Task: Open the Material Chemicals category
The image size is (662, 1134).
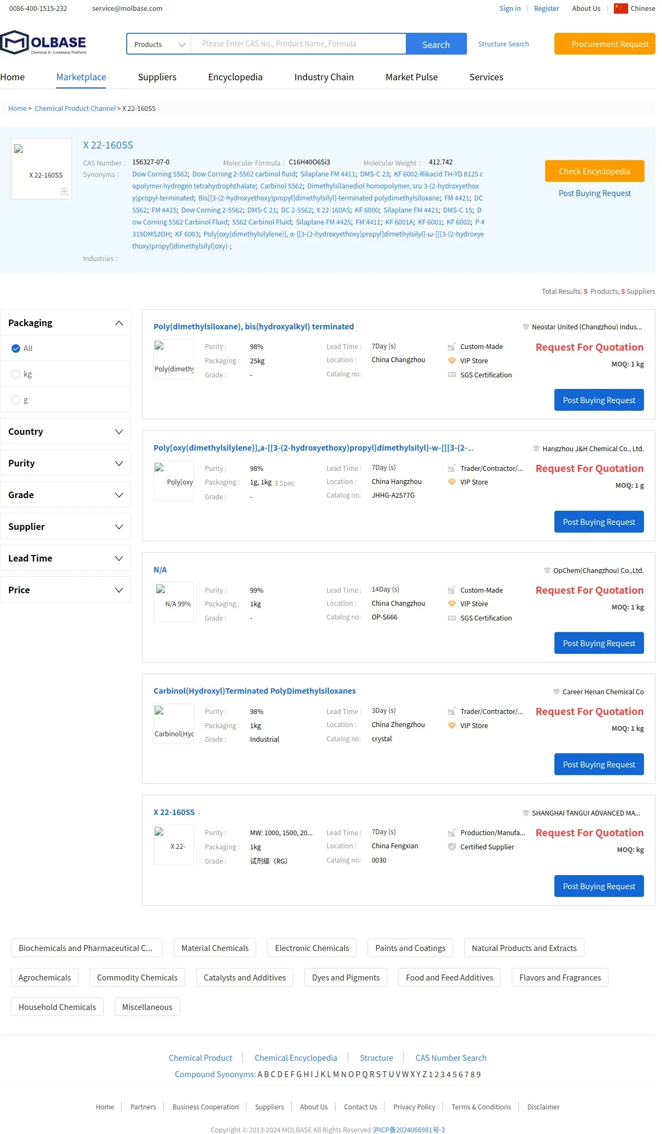Action: [x=215, y=948]
